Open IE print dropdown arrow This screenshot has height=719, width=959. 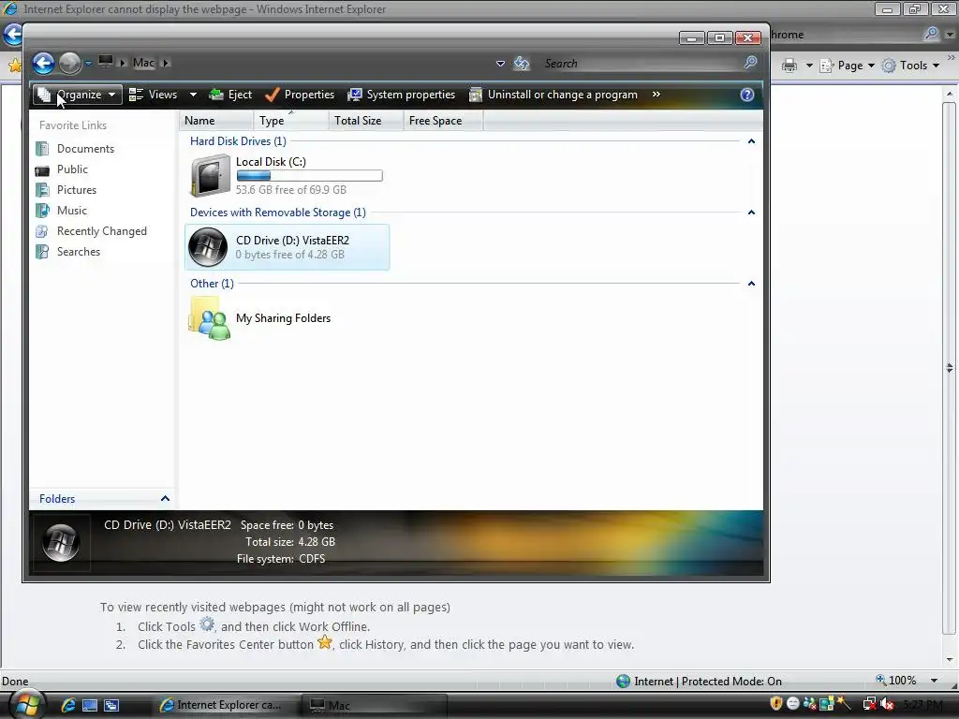click(809, 66)
